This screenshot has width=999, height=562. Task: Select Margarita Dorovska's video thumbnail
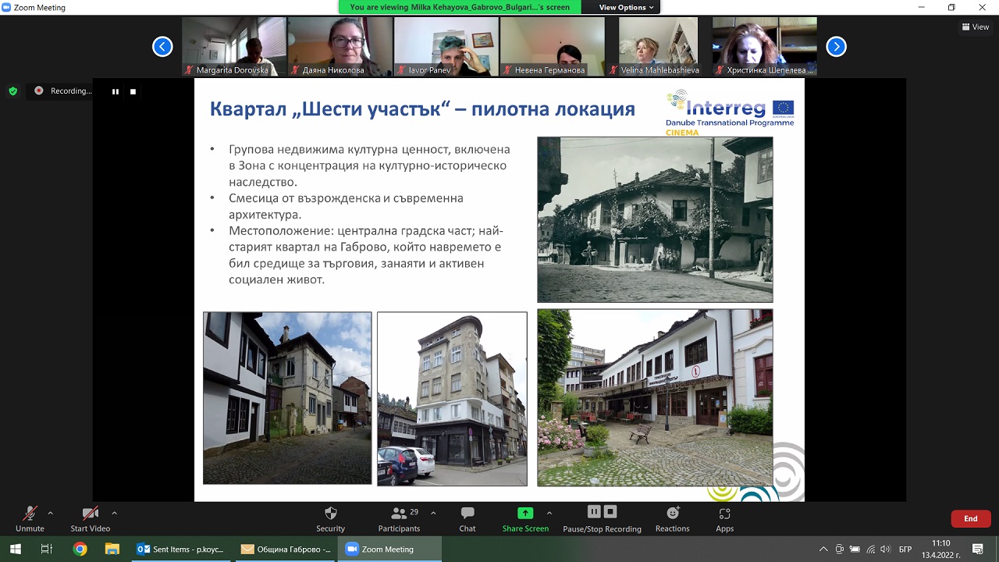click(x=234, y=46)
